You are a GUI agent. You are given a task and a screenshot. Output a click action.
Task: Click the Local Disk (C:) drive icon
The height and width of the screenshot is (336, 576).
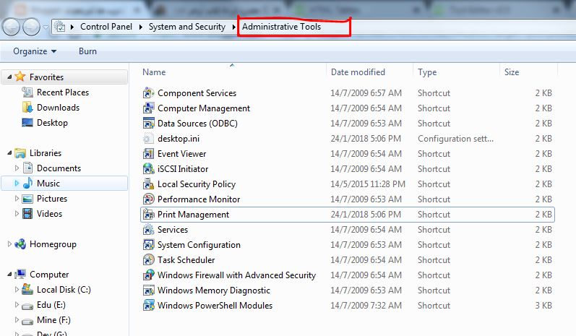pyautogui.click(x=27, y=289)
